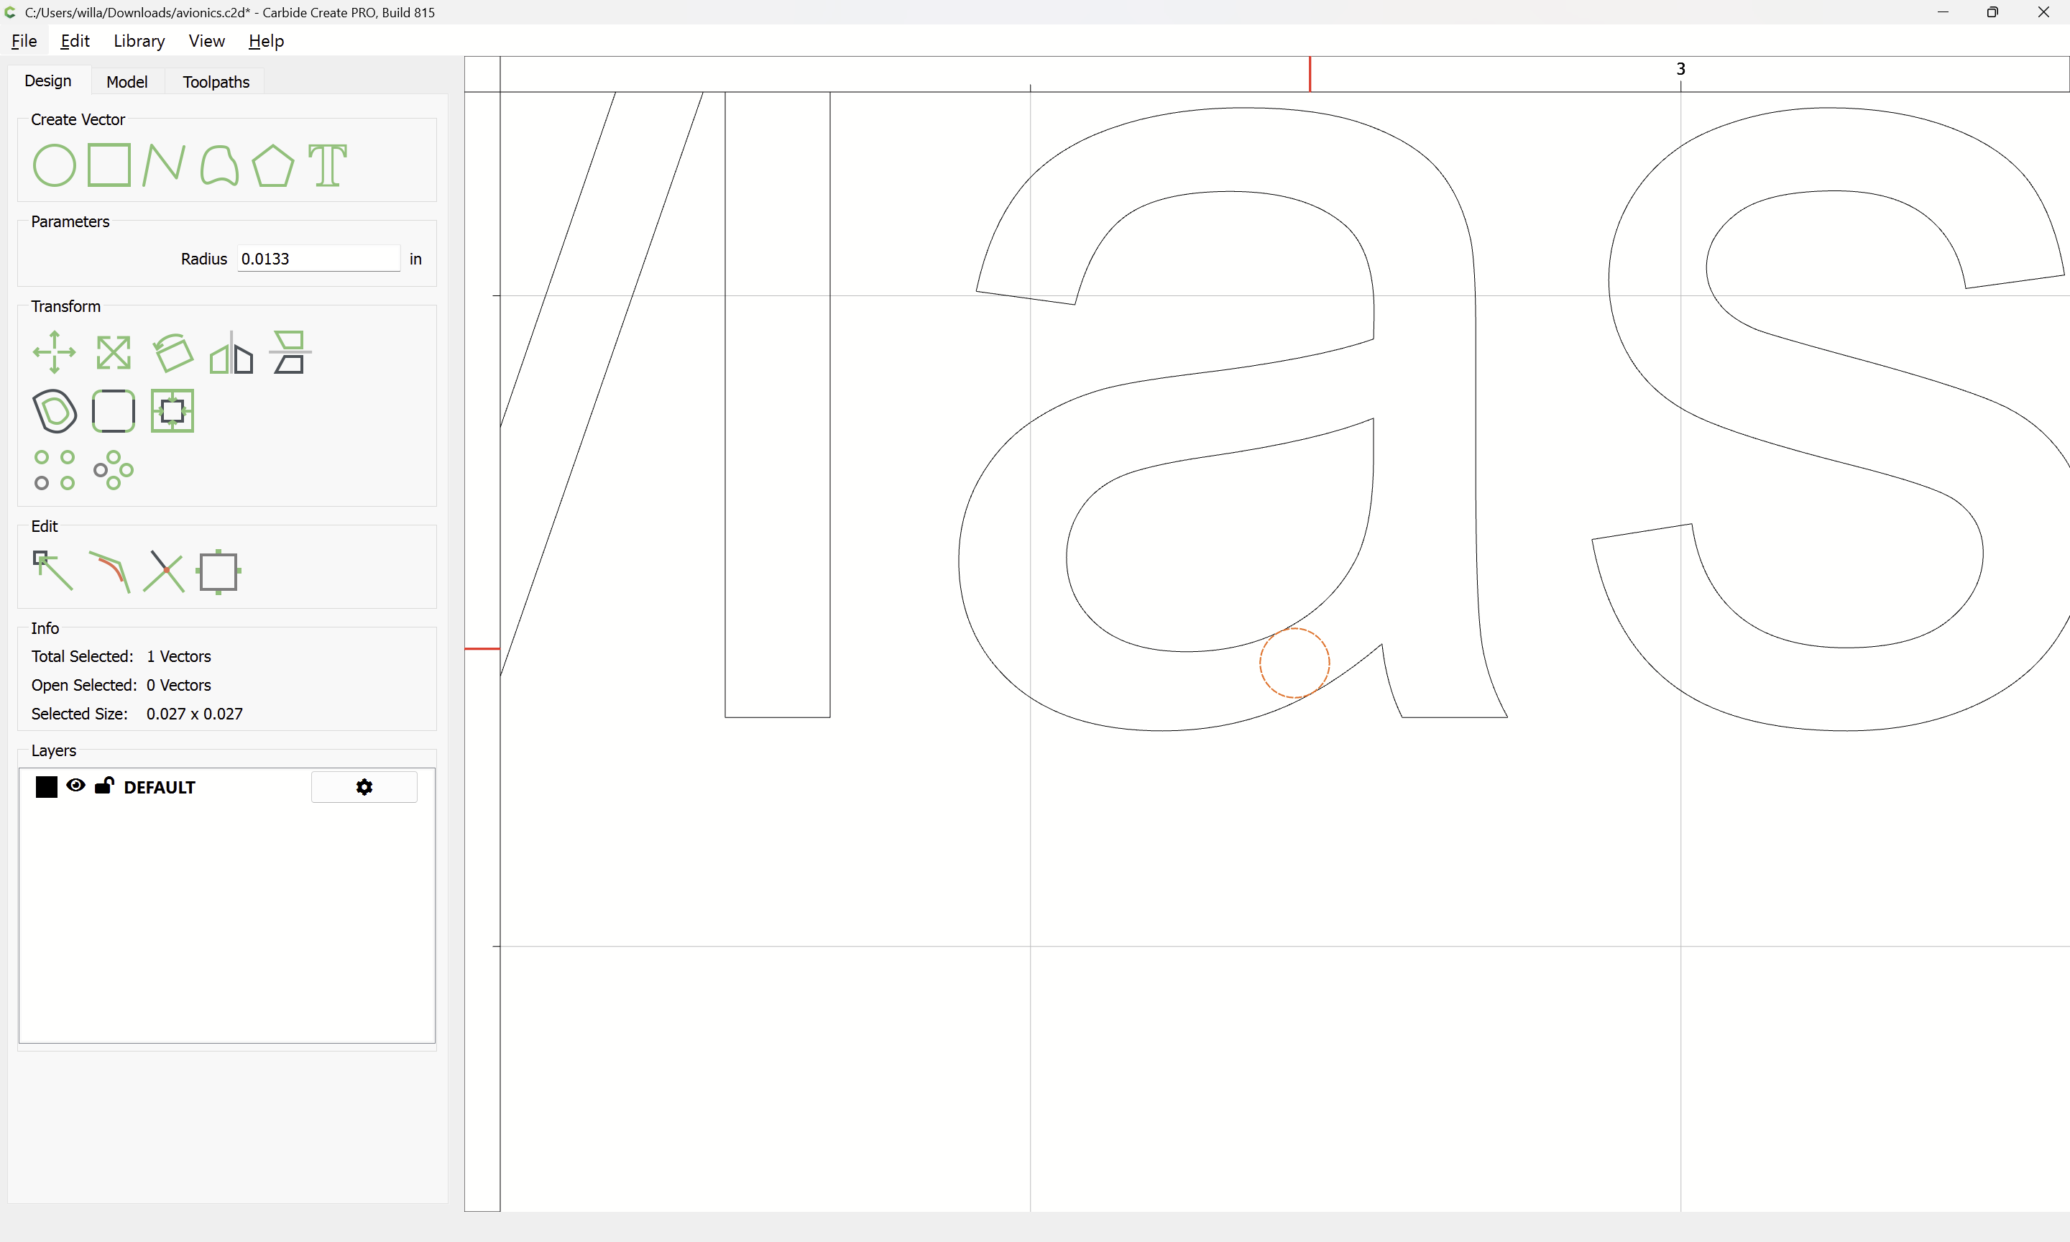Open the Linear Array tool
This screenshot has width=2070, height=1242.
coord(55,470)
